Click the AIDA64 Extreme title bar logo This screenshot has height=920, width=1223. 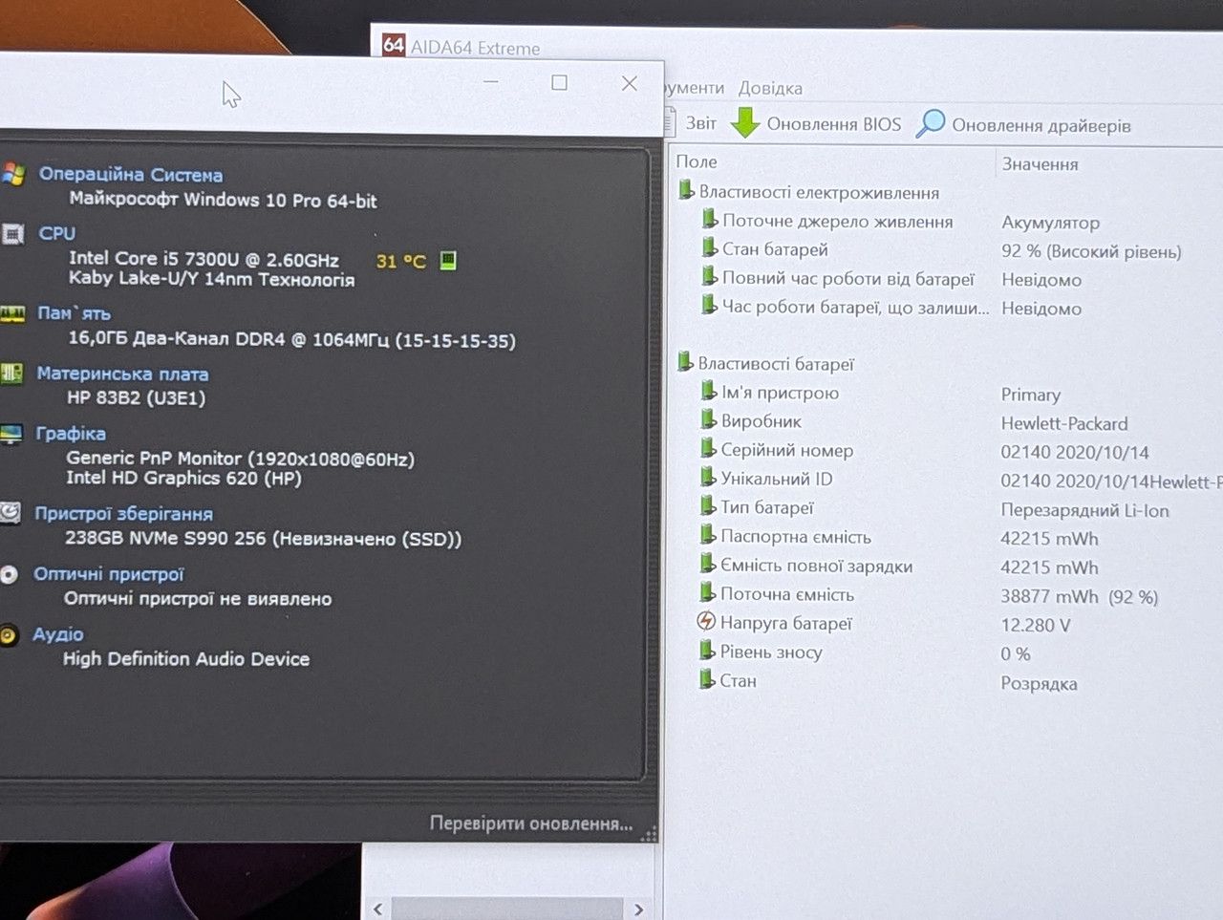pyautogui.click(x=394, y=45)
